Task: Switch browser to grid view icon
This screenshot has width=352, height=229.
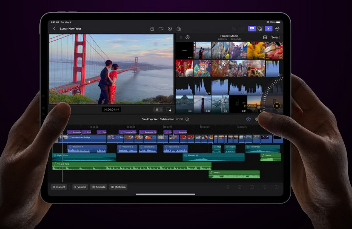Action: [x=265, y=37]
